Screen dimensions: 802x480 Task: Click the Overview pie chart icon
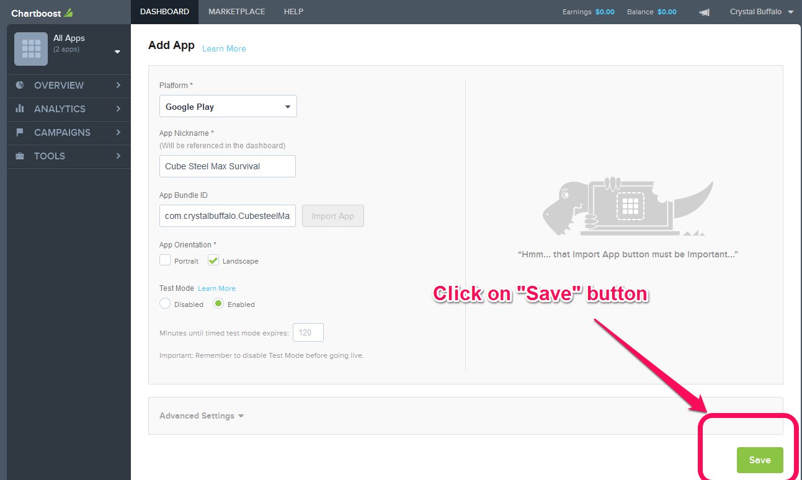pos(20,85)
